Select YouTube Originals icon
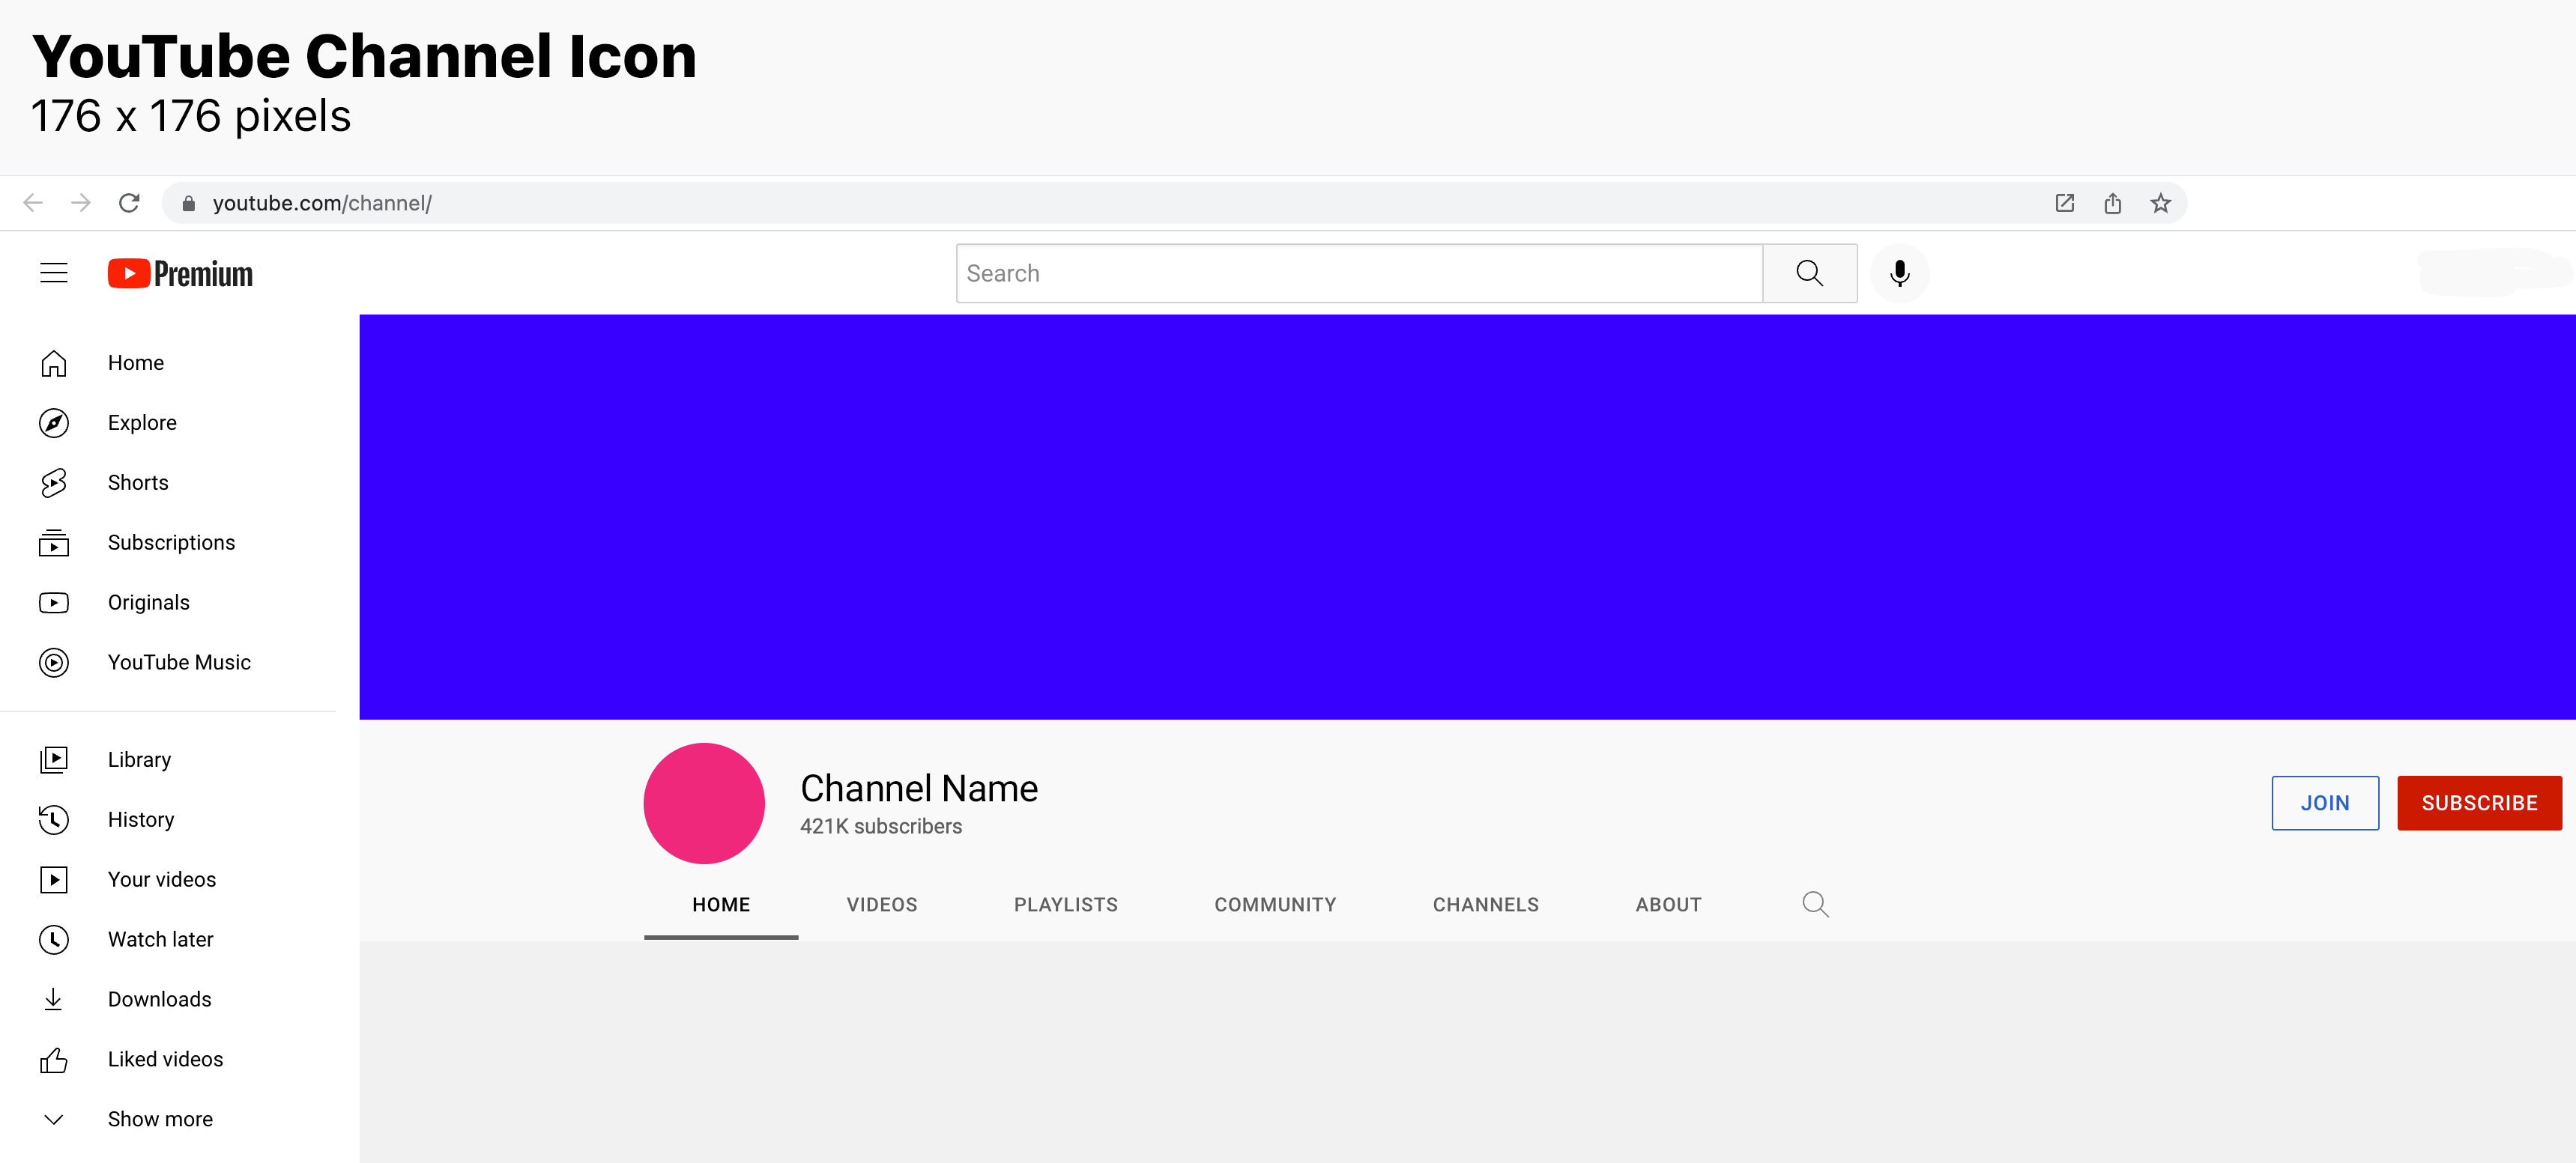Image resolution: width=2576 pixels, height=1163 pixels. pos(54,601)
